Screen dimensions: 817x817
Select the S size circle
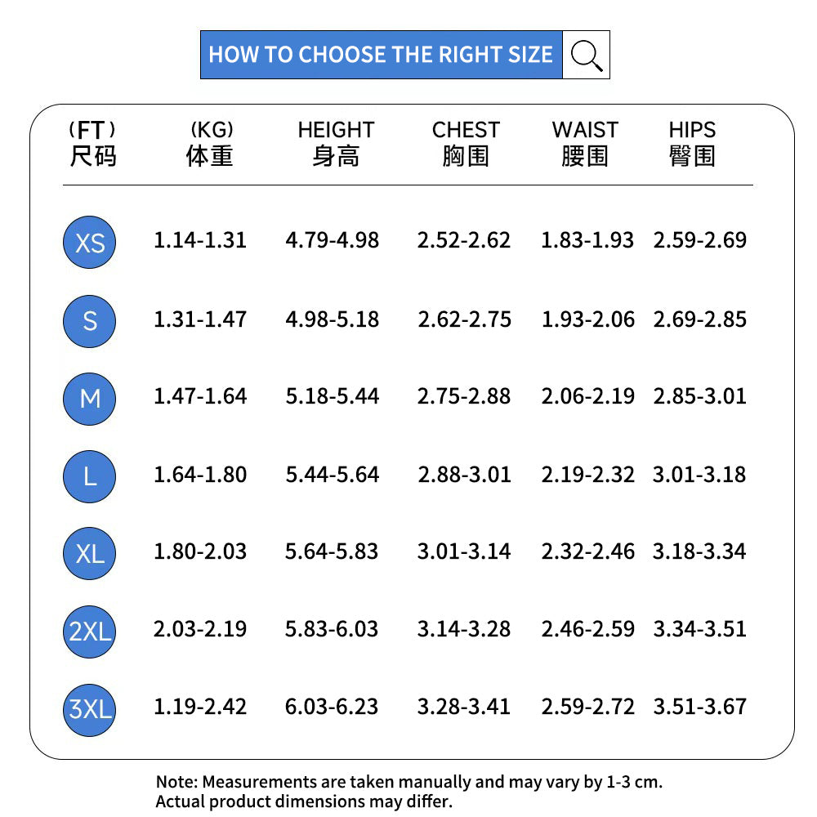[90, 320]
